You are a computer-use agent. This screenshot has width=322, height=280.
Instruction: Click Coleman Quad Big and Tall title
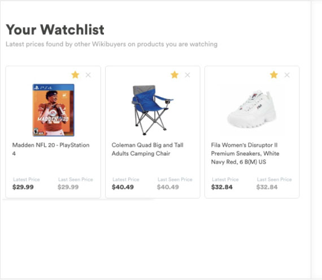(147, 149)
